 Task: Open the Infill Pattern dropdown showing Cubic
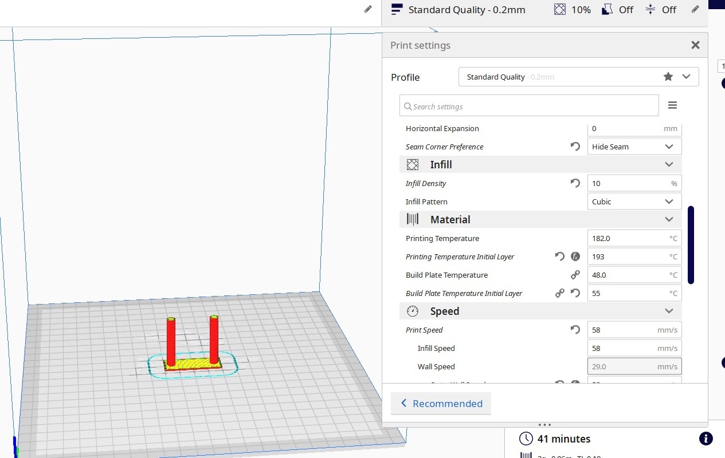634,201
